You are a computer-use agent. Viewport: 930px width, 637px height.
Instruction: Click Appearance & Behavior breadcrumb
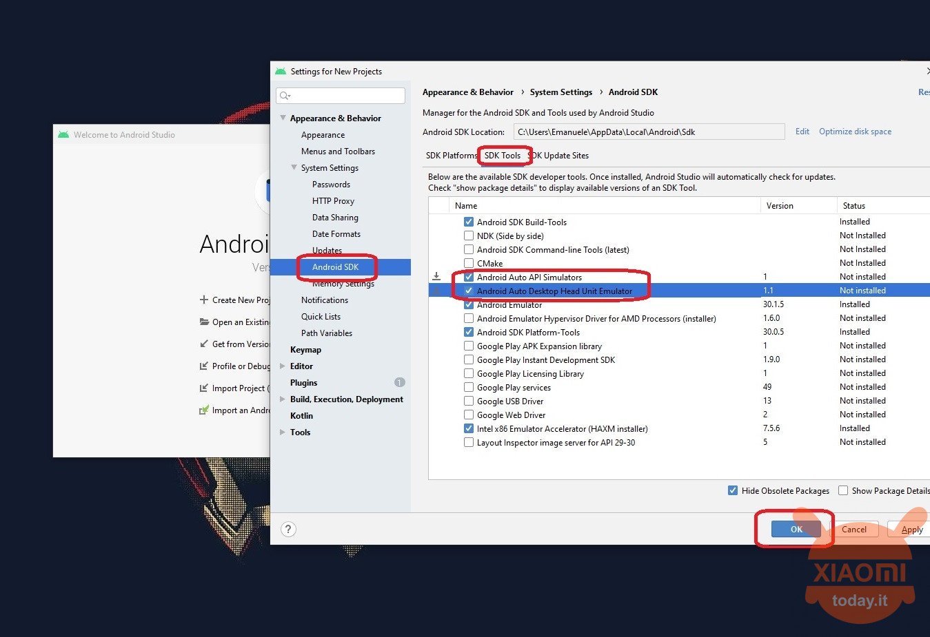click(467, 92)
